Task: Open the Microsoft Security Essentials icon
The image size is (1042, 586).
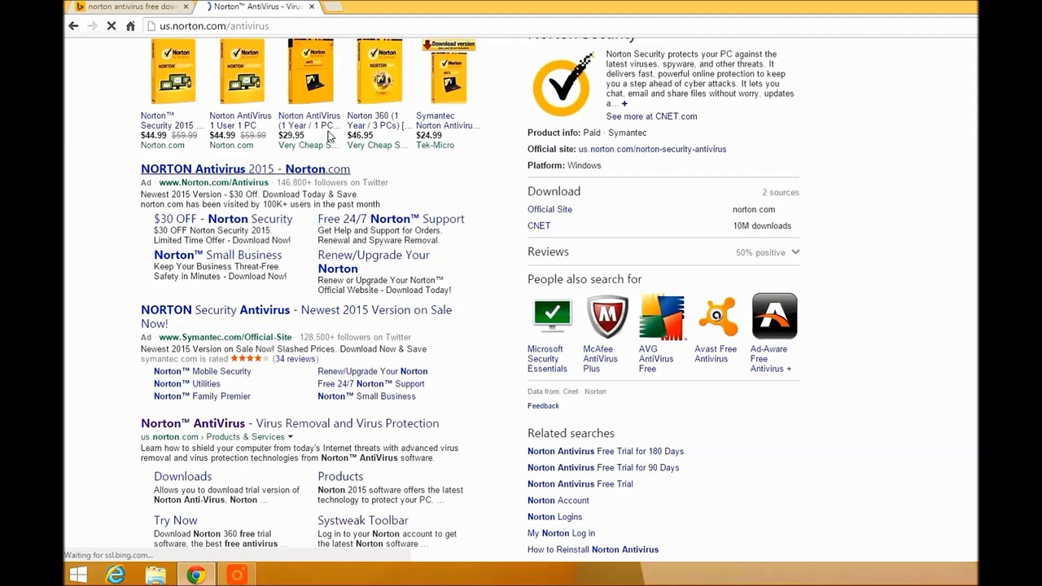Action: 553,317
